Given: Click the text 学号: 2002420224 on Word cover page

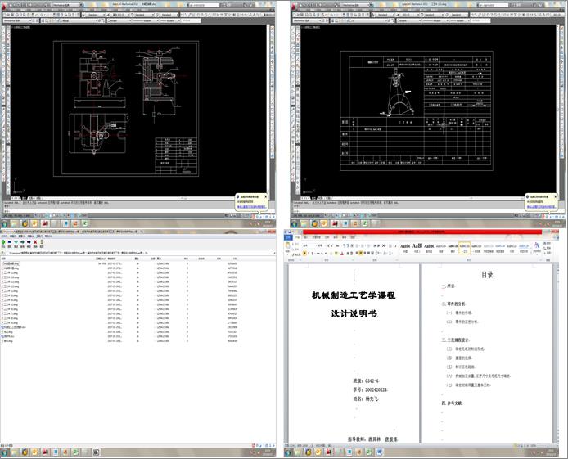Looking at the screenshot, I should 370,389.
